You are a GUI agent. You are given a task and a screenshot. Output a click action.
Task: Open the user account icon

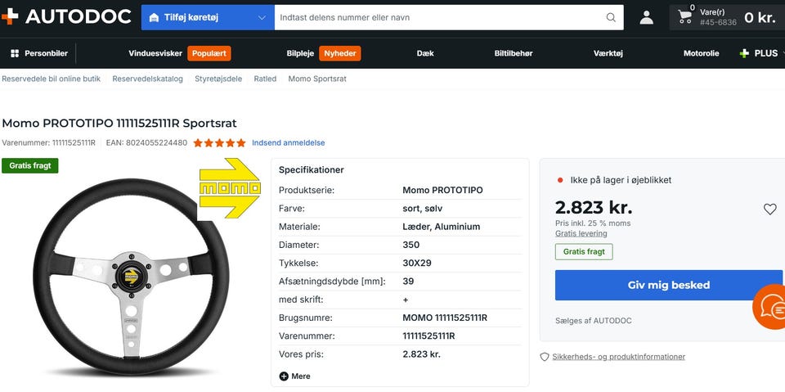coord(646,17)
